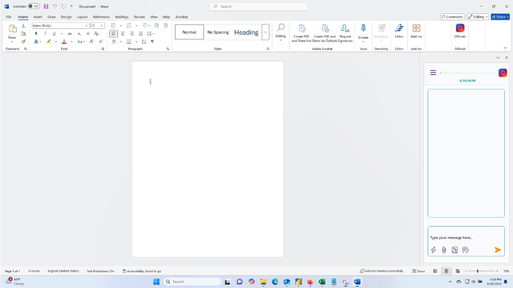Toggle the AutoSave switch

click(x=34, y=6)
